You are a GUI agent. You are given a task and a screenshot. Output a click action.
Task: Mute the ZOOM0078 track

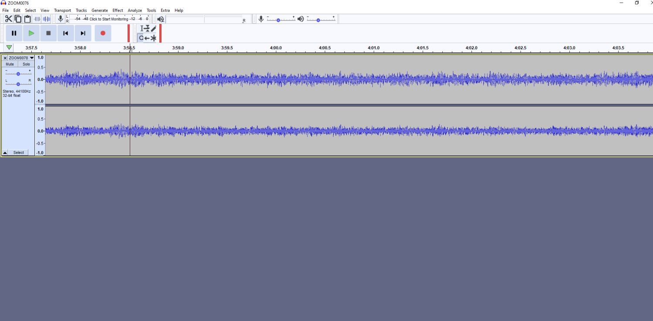[x=10, y=64]
